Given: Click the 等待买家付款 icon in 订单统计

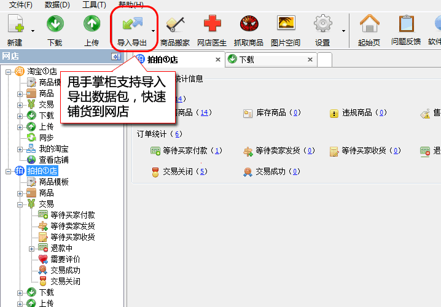Looking at the screenshot, I should (x=155, y=151).
